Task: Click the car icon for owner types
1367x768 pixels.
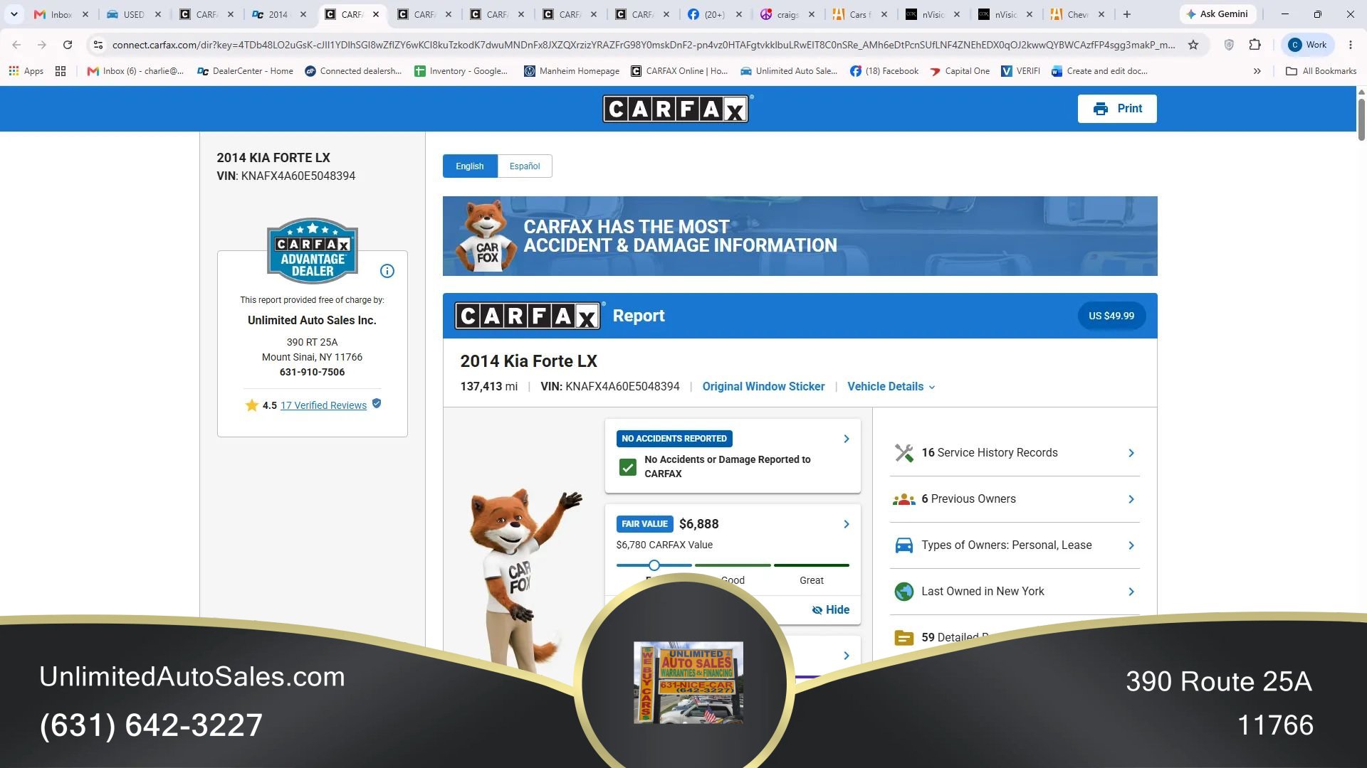Action: click(904, 545)
